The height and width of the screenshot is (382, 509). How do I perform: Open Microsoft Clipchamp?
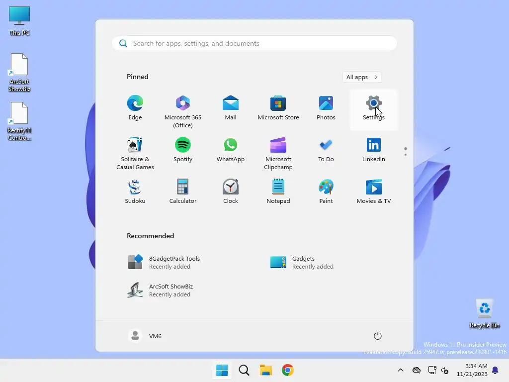[x=278, y=153]
